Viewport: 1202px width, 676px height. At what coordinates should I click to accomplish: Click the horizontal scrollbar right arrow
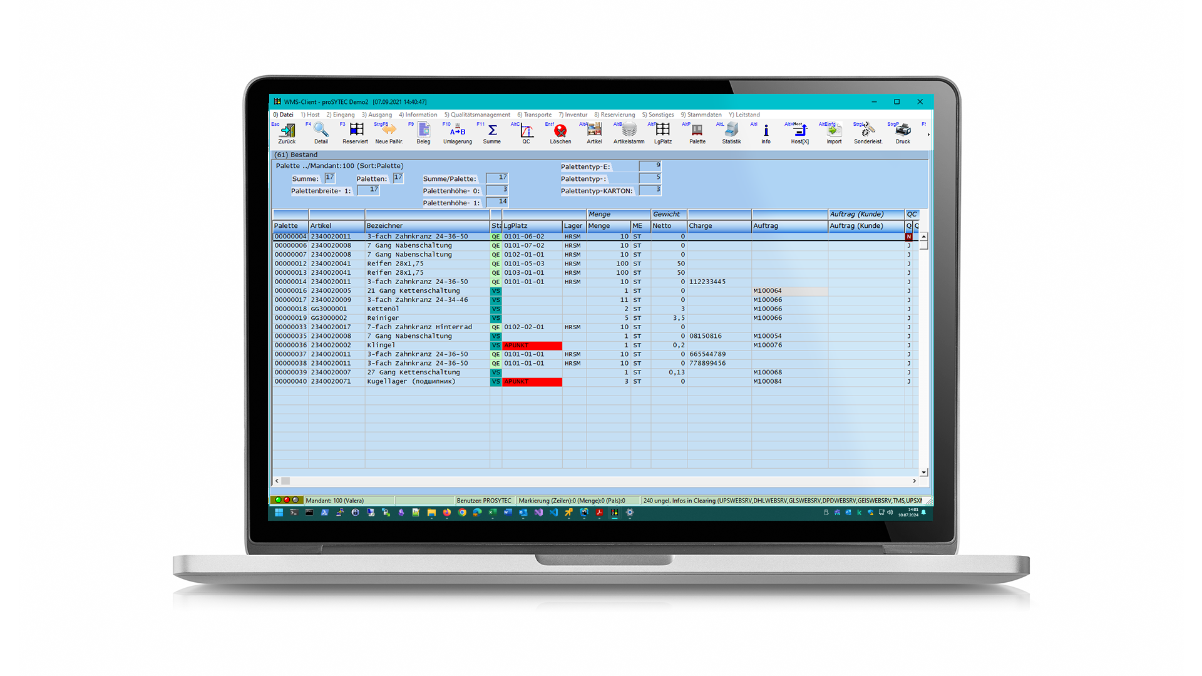pos(914,481)
